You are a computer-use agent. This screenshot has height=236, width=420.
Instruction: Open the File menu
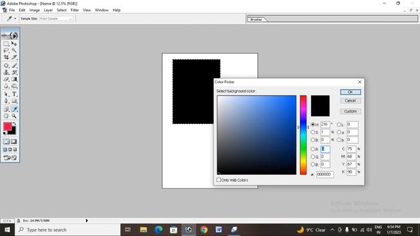tap(12, 10)
